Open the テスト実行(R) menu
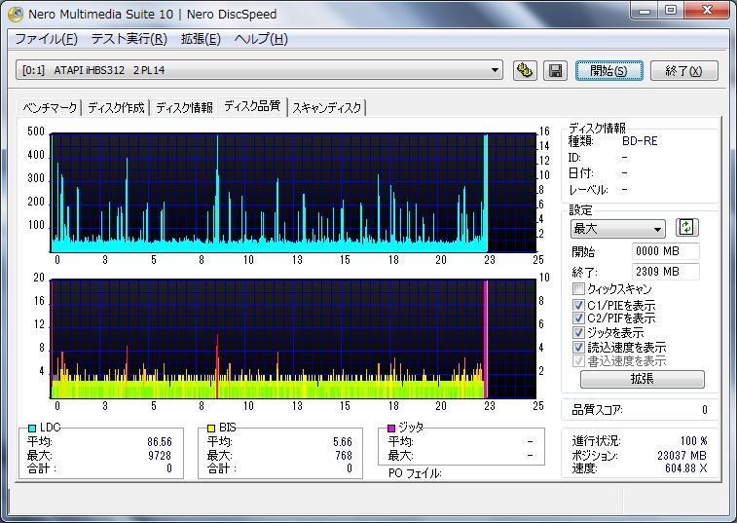 [x=129, y=39]
